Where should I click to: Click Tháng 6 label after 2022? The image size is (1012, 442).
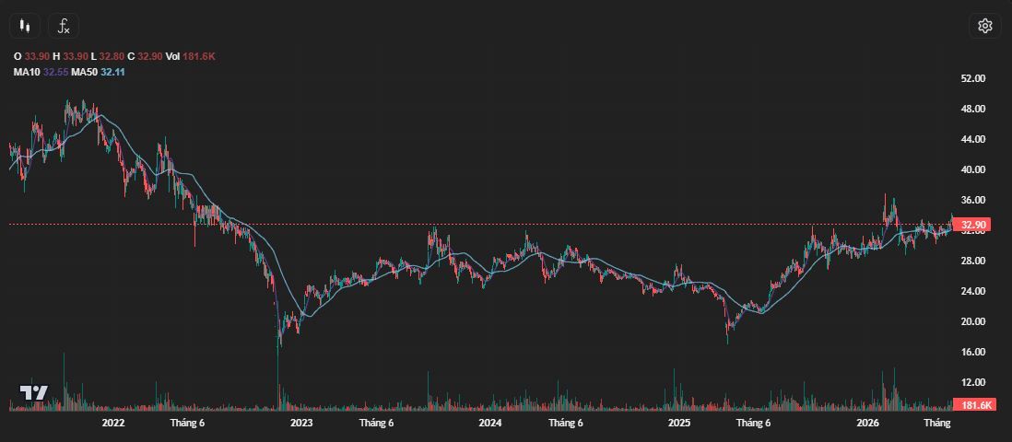click(188, 424)
